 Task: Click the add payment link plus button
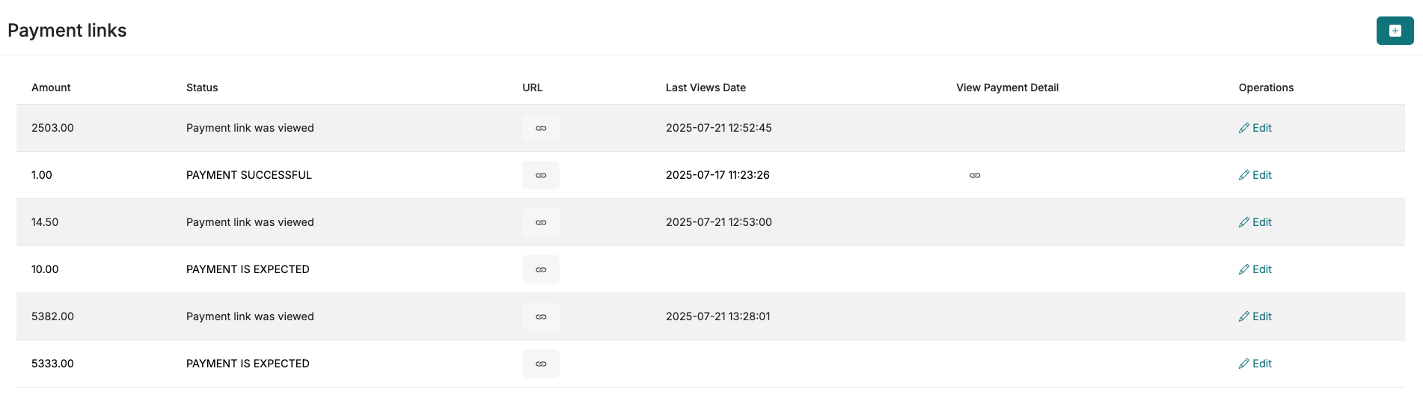(x=1395, y=31)
